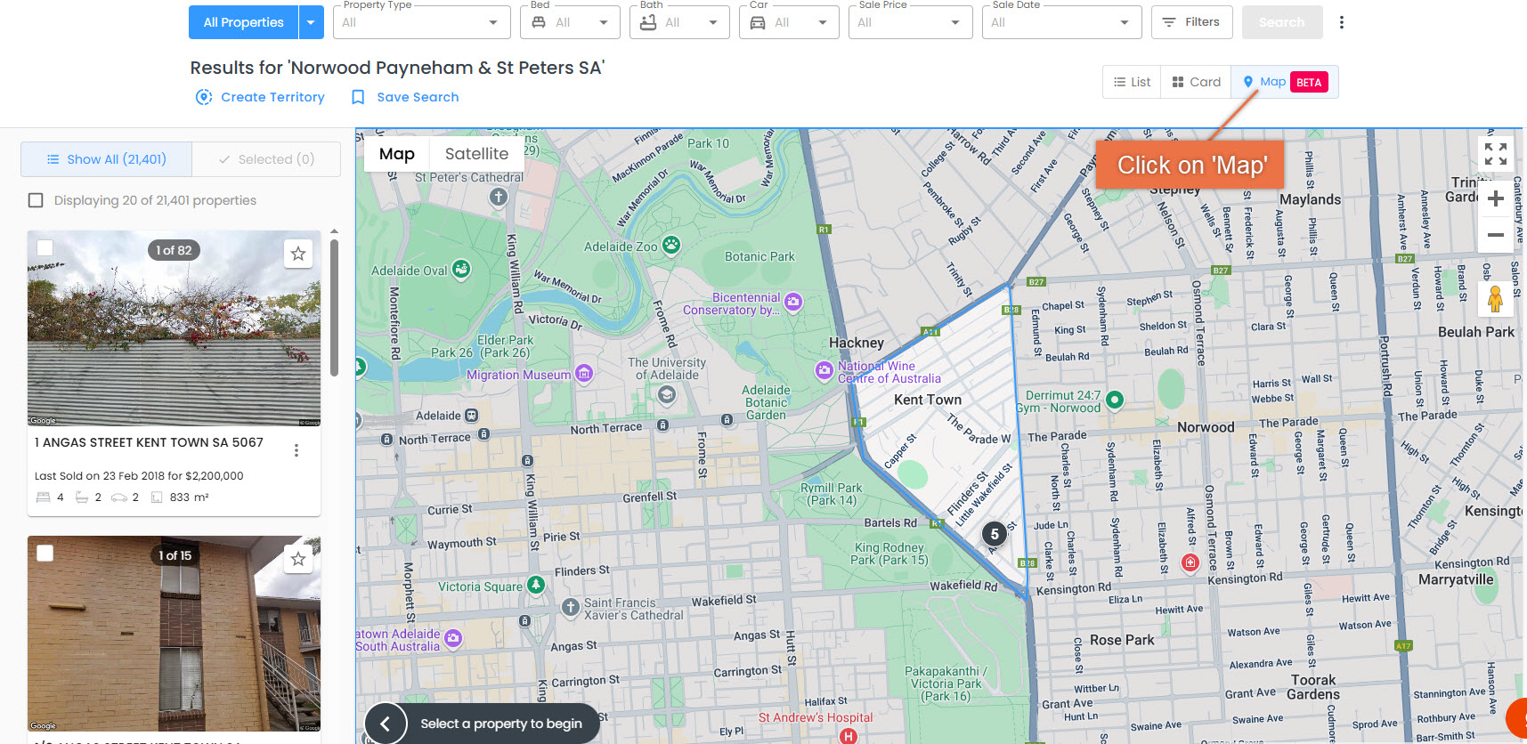Switch to List view
The image size is (1527, 744).
point(1132,82)
